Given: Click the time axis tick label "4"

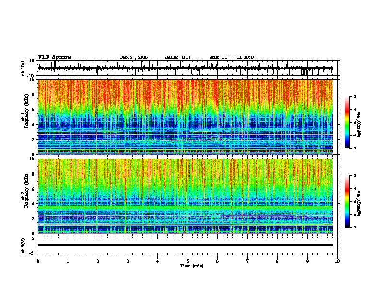Looking at the screenshot, I should [x=158, y=261].
